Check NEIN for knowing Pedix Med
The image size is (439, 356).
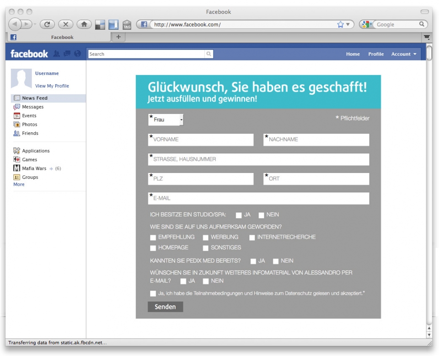point(275,261)
